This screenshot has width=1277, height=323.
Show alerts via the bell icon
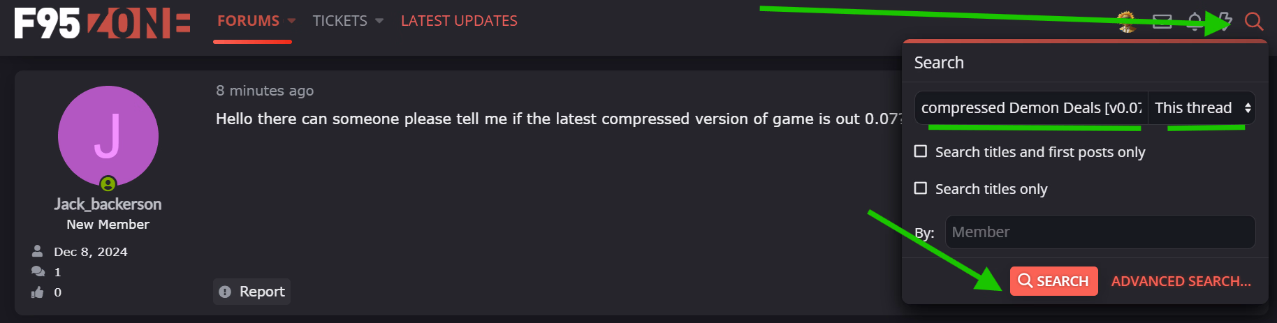(x=1195, y=22)
